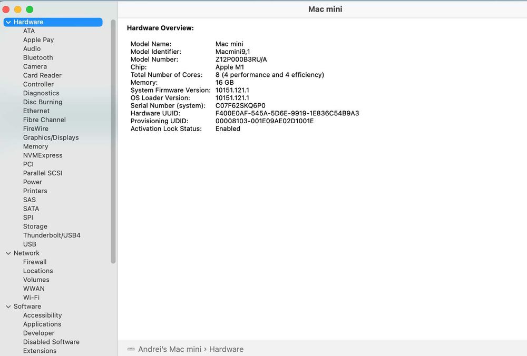527x356 pixels.
Task: Collapse the Network section chevron
Action: [8, 253]
